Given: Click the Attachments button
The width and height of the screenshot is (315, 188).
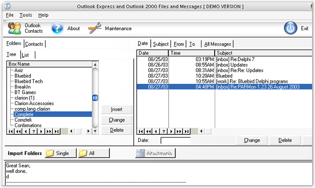Looking at the screenshot, I should click(x=155, y=153).
